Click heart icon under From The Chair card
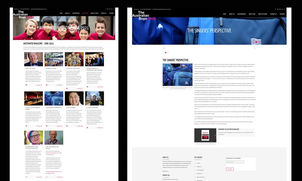This screenshot has width=302, height=181. click(26, 85)
